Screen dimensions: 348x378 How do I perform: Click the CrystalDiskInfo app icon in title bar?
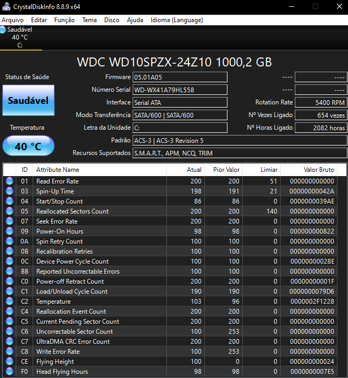click(6, 6)
